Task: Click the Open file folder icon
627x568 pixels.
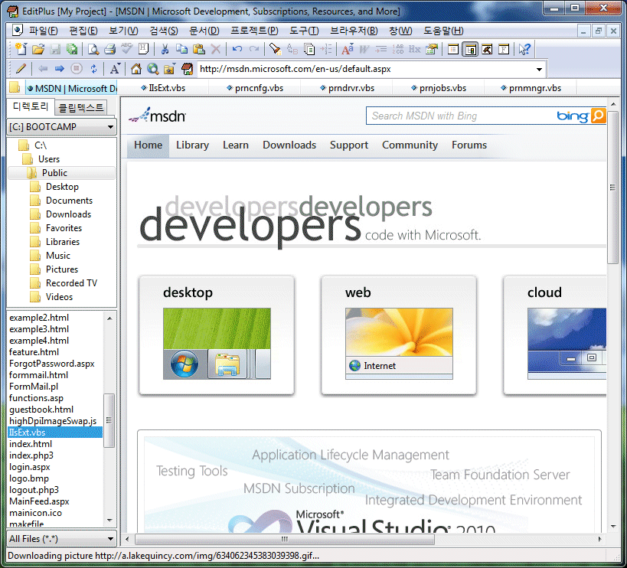Action: click(38, 49)
